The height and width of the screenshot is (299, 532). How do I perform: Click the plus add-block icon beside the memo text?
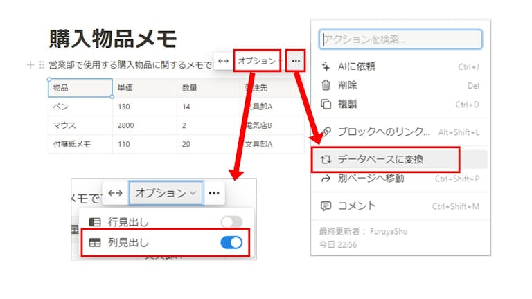tap(30, 64)
